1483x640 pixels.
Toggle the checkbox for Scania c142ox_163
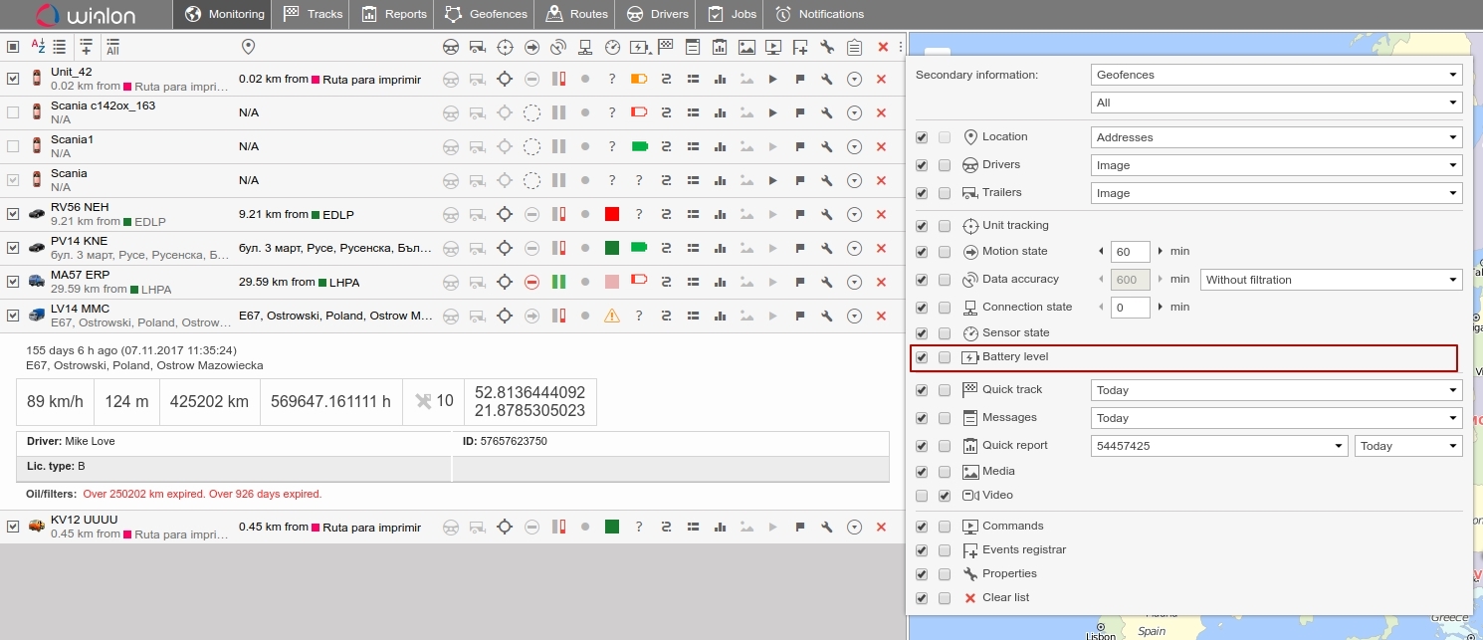point(13,112)
